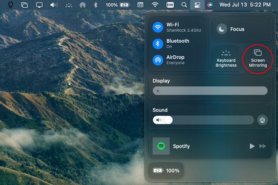Open the volume menu bar icon
This screenshot has height=185, width=278.
[x=54, y=5]
